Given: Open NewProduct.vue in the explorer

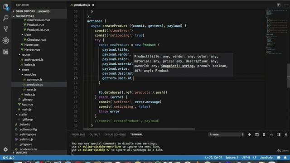Looking at the screenshot, I should coord(39,20).
